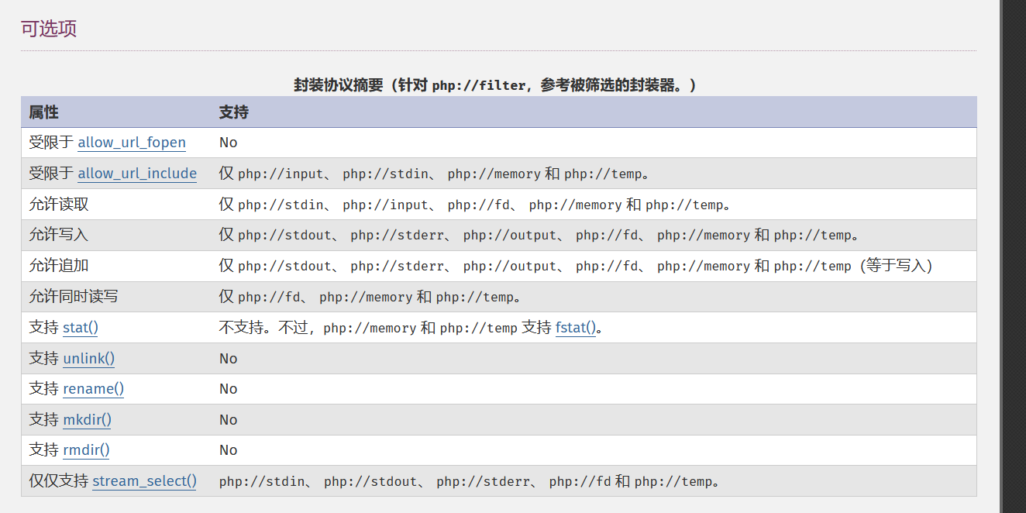This screenshot has height=513, width=1026.
Task: Open the mkdir() function link
Action: 87,420
